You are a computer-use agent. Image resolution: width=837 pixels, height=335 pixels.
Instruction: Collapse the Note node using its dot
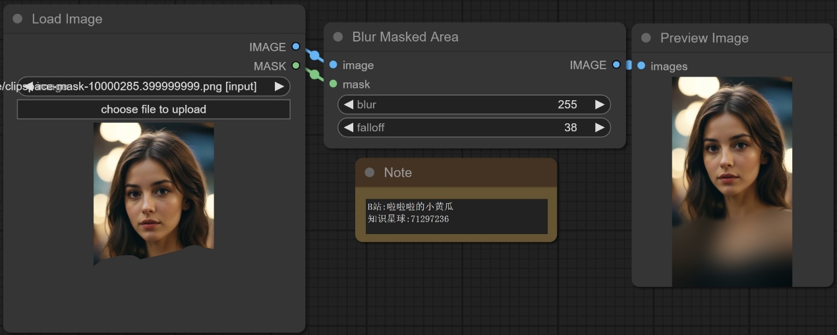370,172
